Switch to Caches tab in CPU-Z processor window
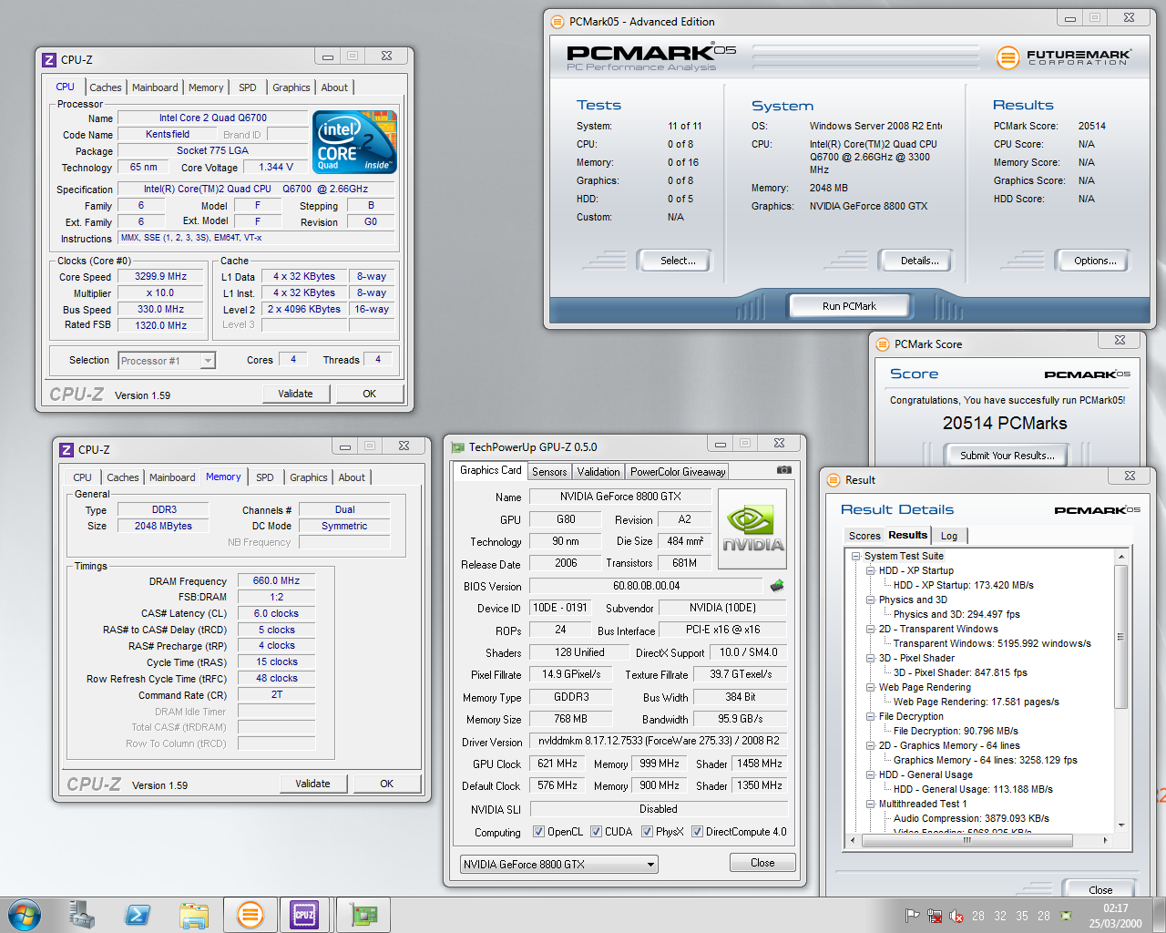 (106, 87)
